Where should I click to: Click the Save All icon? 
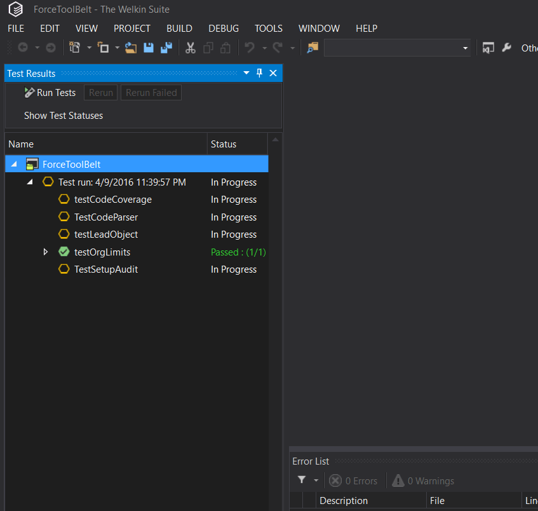pos(166,48)
